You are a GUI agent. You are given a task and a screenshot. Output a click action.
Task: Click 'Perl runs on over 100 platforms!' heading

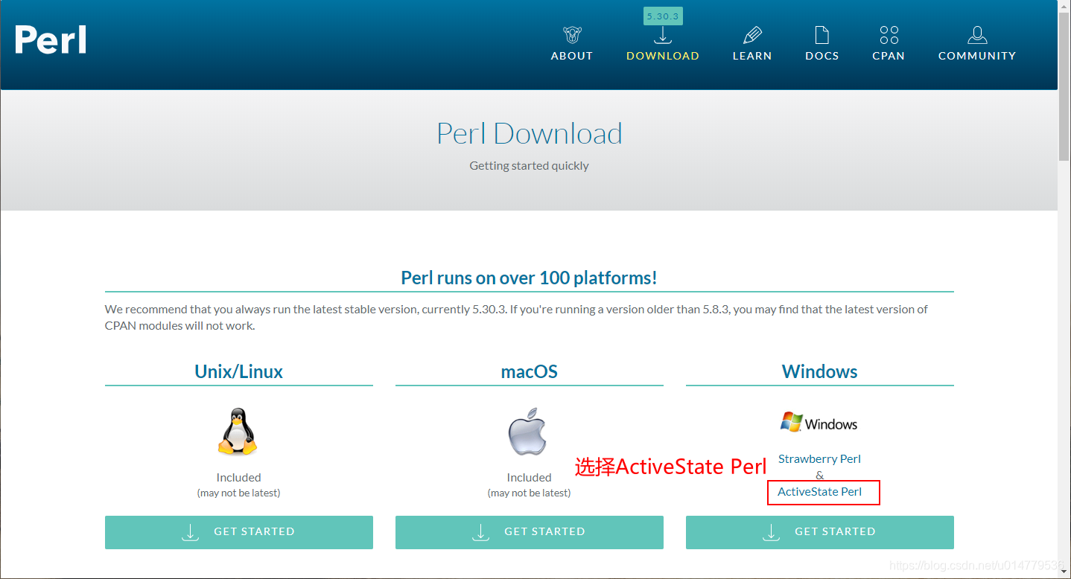530,278
